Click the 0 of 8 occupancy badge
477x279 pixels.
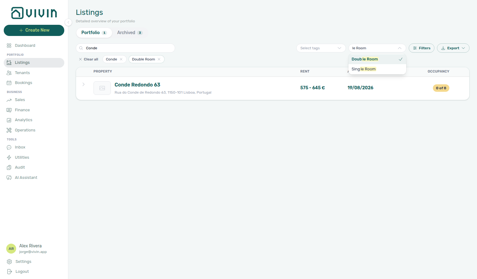click(441, 88)
